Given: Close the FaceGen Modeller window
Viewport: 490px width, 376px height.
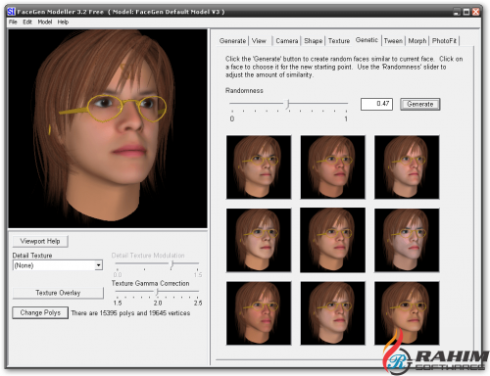Looking at the screenshot, I should tap(475, 12).
